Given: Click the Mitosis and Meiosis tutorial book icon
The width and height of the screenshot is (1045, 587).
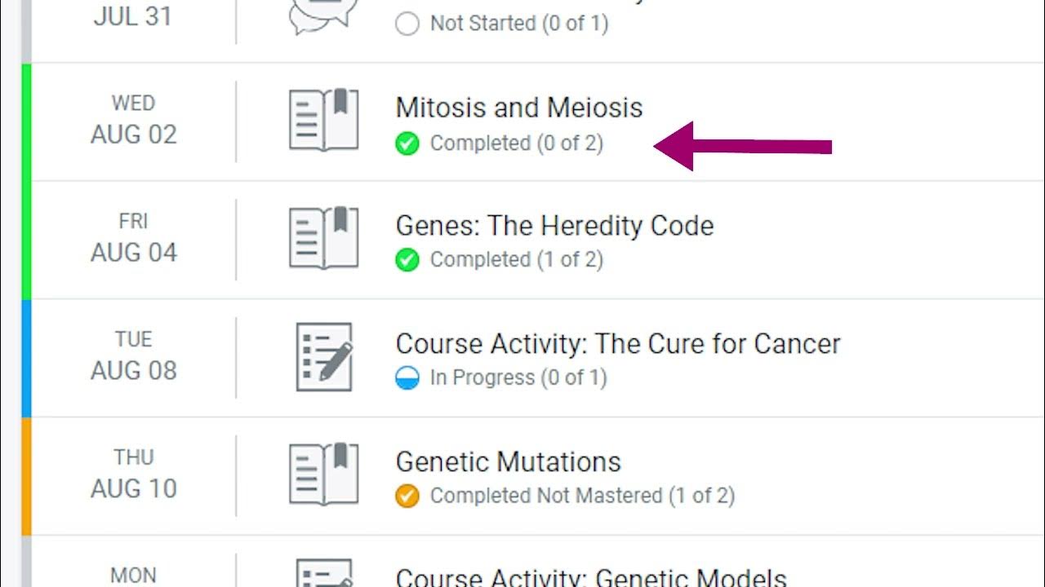Looking at the screenshot, I should click(x=324, y=121).
